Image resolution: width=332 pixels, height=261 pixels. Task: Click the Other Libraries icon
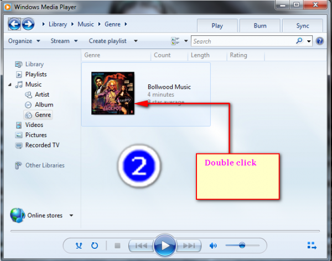tap(18, 166)
